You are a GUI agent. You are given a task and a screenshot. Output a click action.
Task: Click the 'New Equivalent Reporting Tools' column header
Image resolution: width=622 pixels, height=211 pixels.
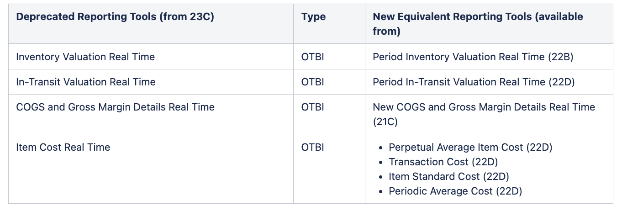coord(478,24)
